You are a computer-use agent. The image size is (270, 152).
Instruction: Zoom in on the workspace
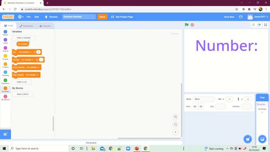pos(175,117)
